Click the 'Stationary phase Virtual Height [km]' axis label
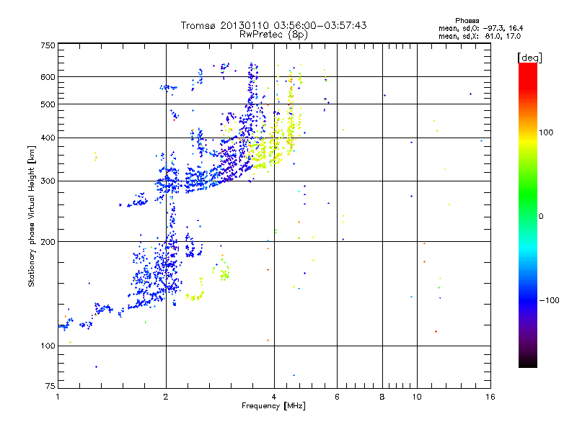The height and width of the screenshot is (432, 577). pyautogui.click(x=32, y=217)
